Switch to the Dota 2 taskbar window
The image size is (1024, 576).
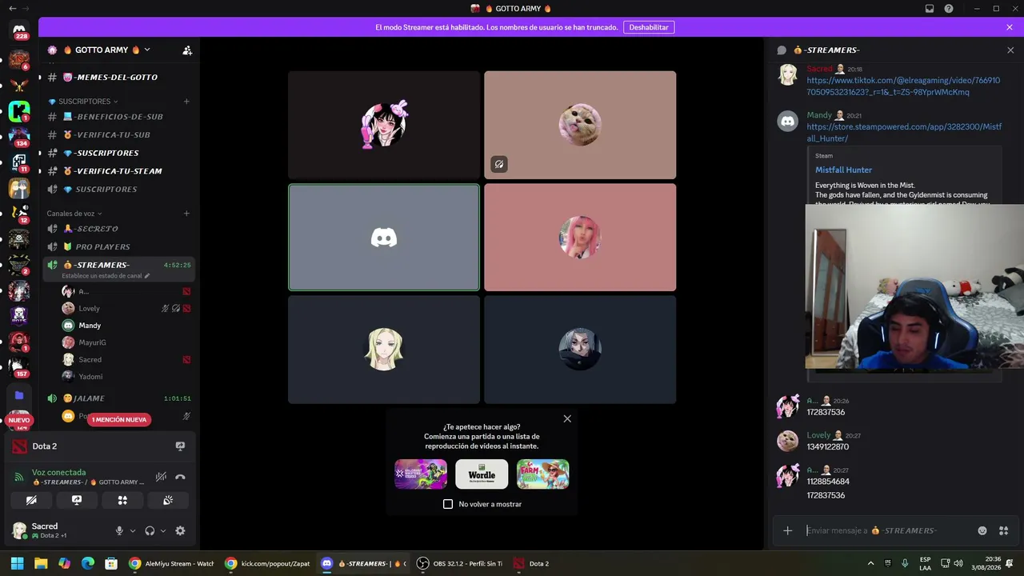[x=531, y=563]
